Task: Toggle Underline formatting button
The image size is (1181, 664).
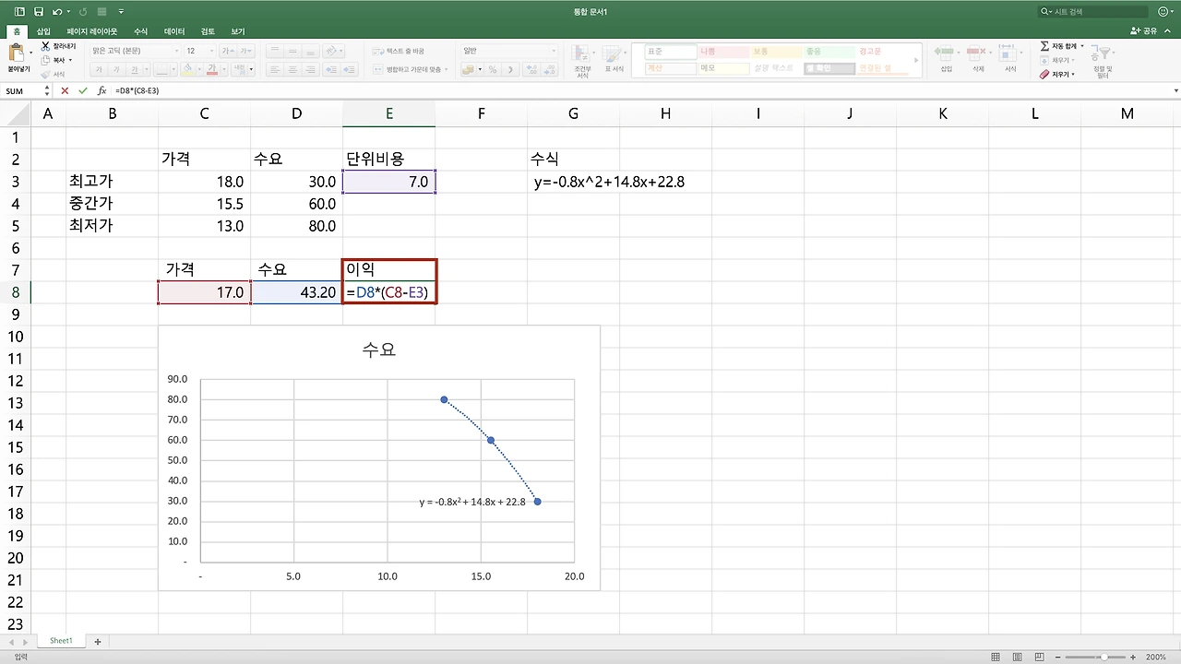Action: (134, 69)
